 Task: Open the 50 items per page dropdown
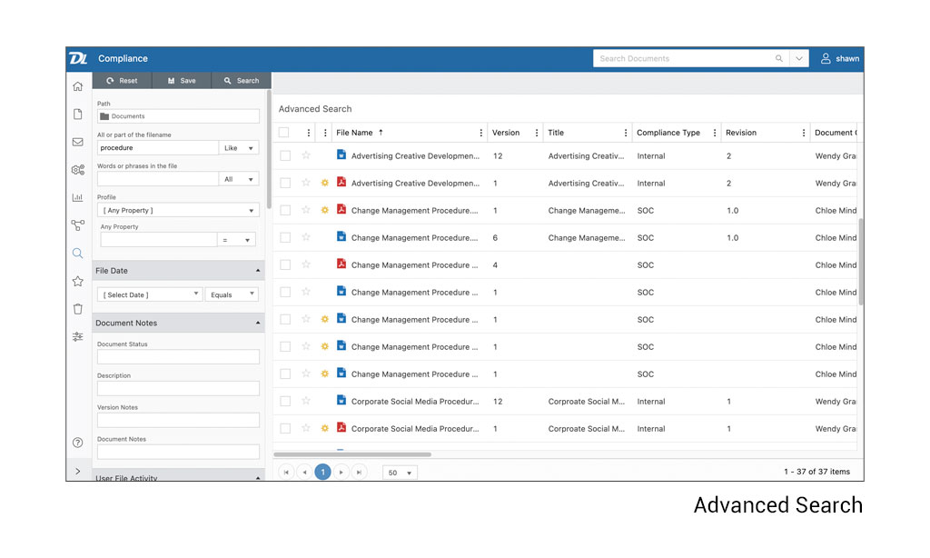[400, 473]
